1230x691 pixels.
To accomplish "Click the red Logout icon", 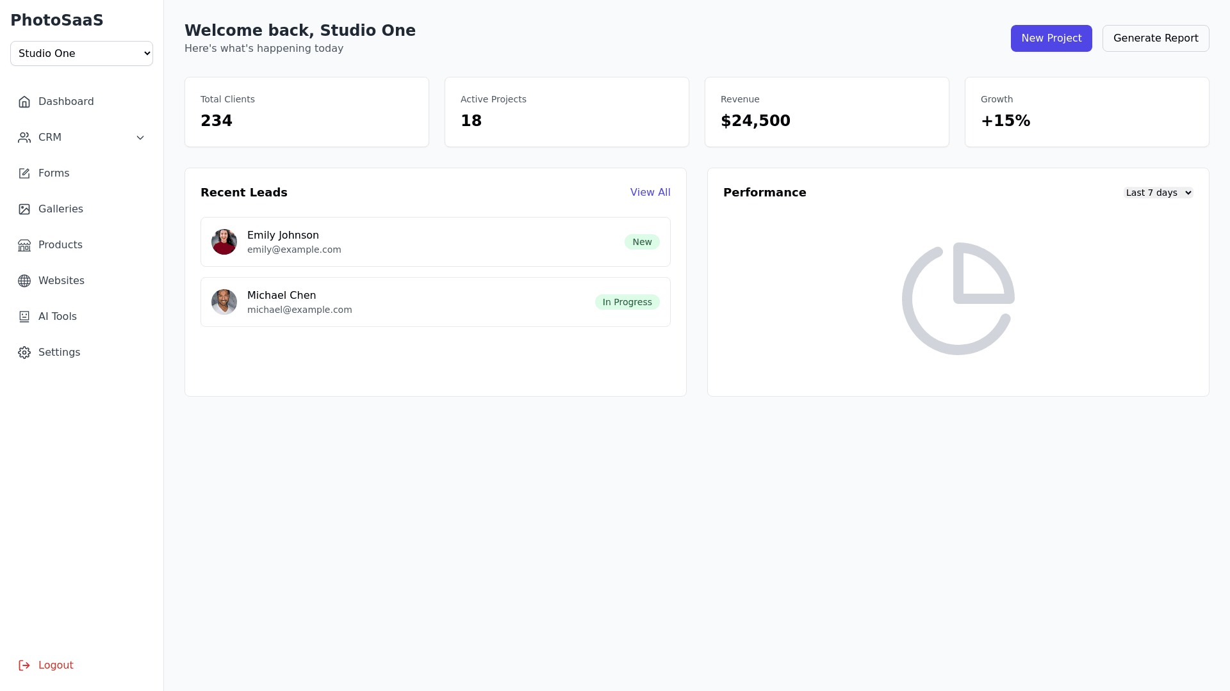I will (x=24, y=665).
